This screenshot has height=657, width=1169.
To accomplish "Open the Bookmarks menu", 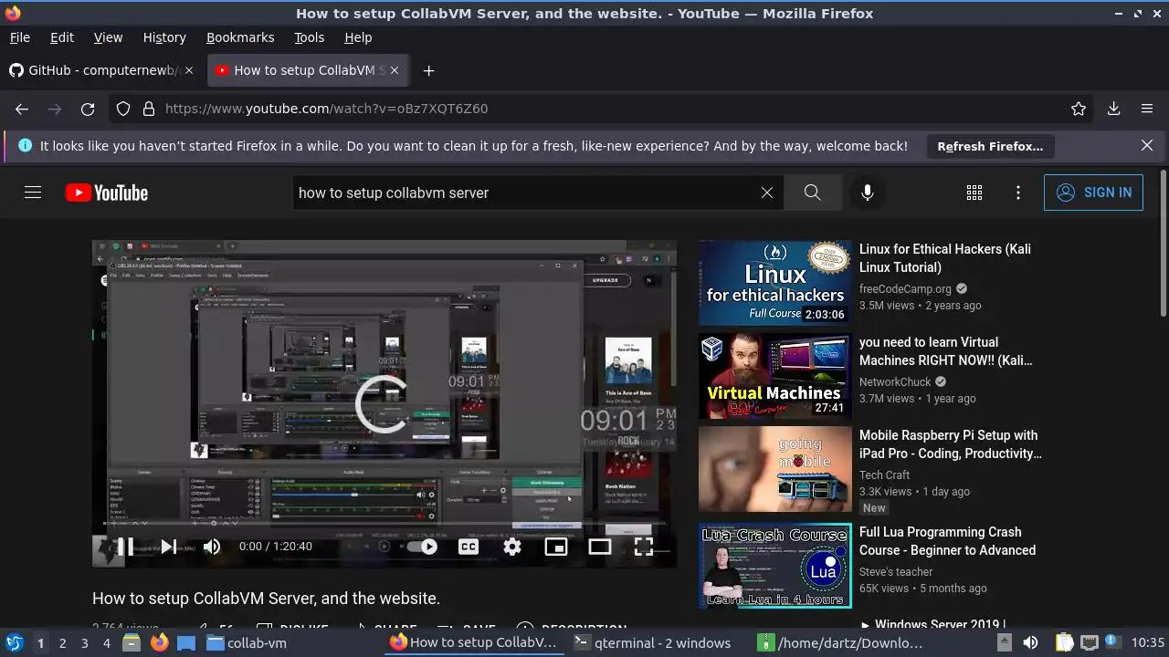I will tap(240, 37).
